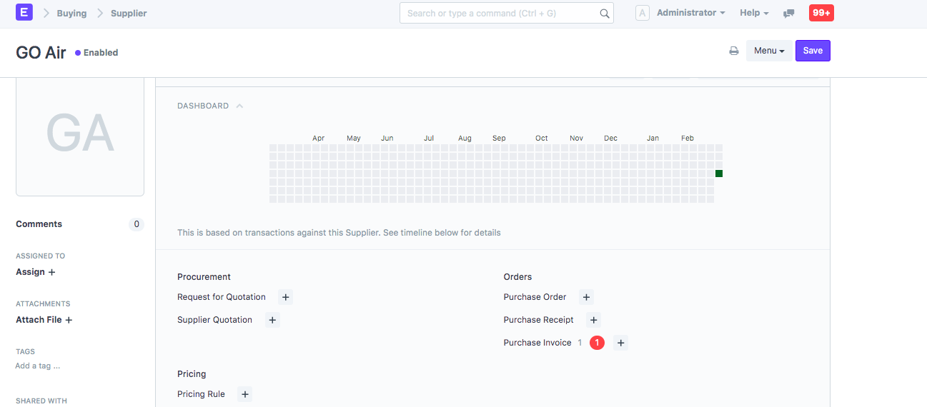The image size is (927, 407).
Task: Click the red open-invoice count badge
Action: click(x=597, y=343)
